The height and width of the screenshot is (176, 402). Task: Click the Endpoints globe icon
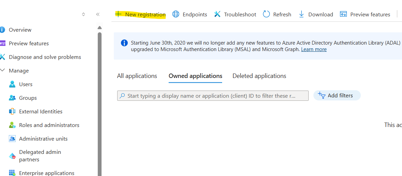tap(176, 14)
